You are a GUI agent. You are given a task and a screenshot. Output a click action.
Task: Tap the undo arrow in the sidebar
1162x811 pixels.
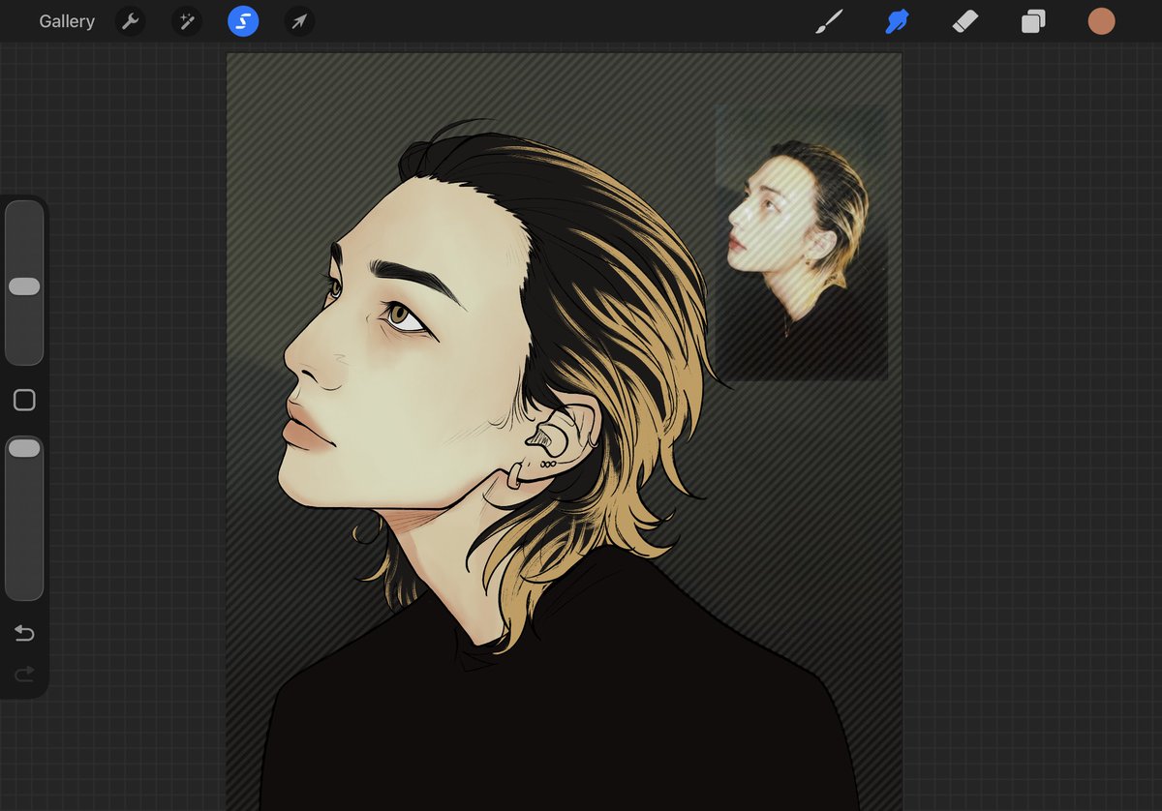coord(24,633)
